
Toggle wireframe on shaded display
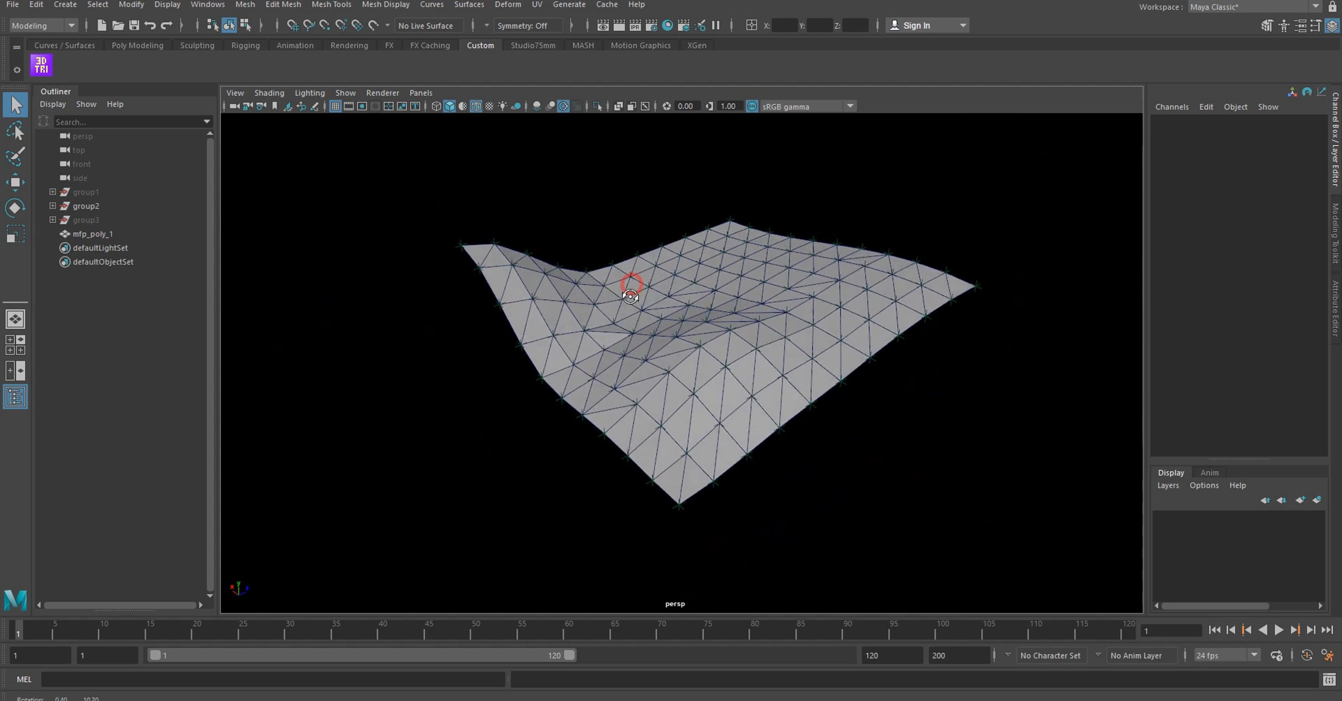(x=476, y=106)
